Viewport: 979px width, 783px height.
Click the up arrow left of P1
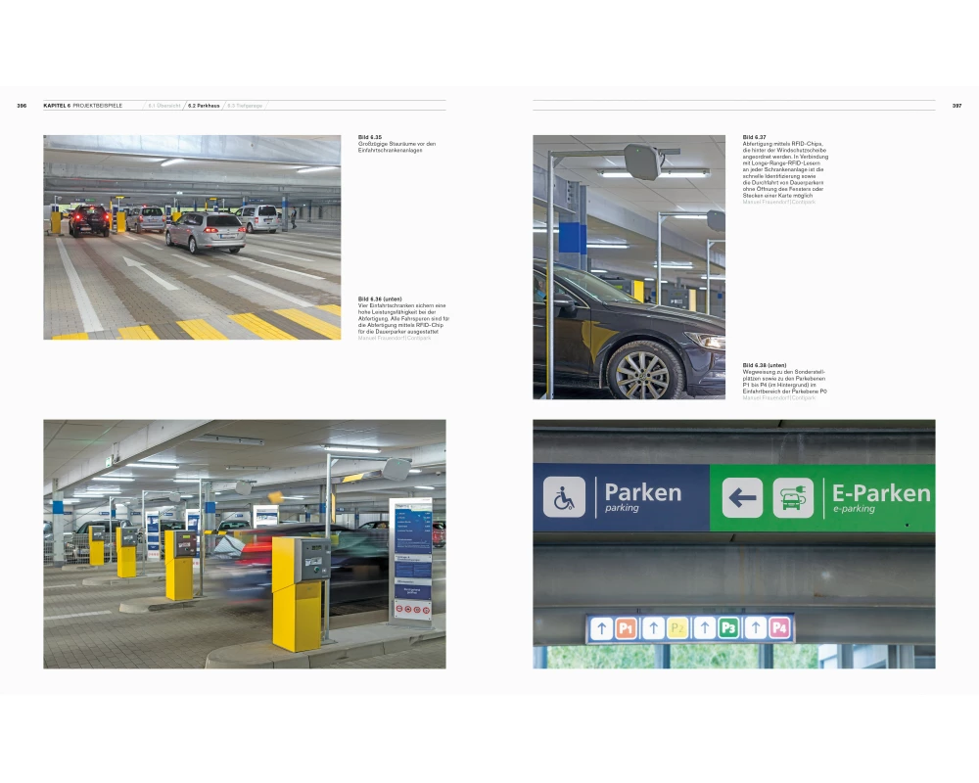tap(601, 628)
